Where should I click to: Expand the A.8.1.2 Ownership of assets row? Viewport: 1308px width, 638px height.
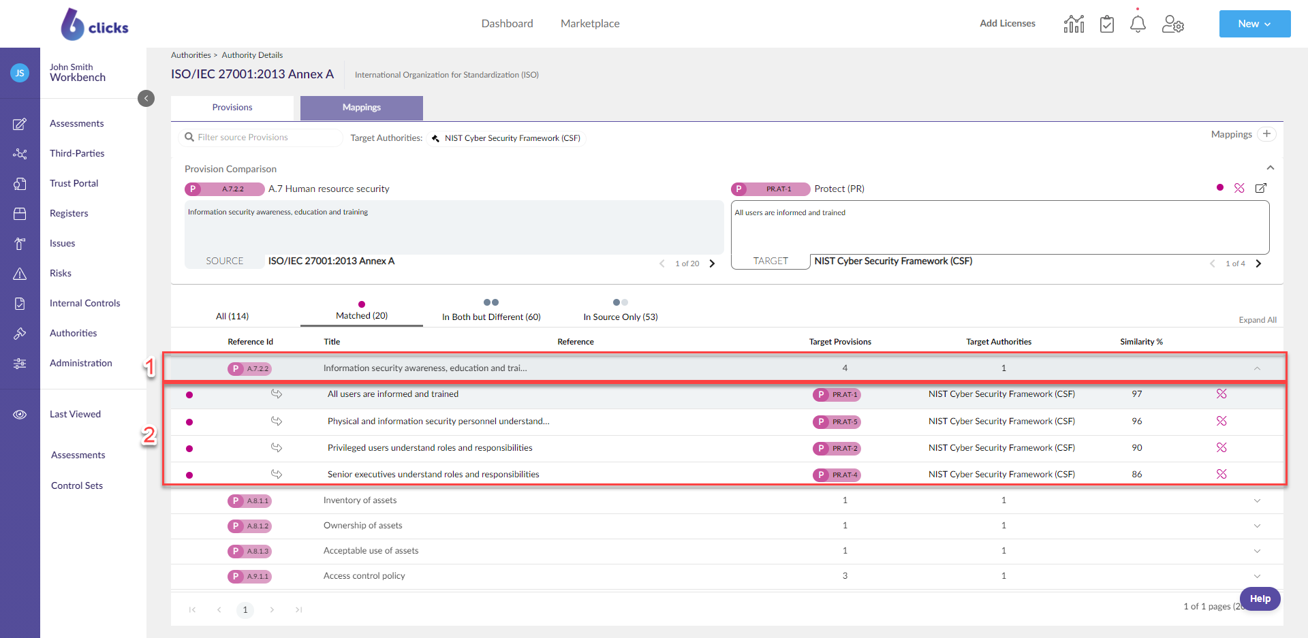(x=1257, y=526)
